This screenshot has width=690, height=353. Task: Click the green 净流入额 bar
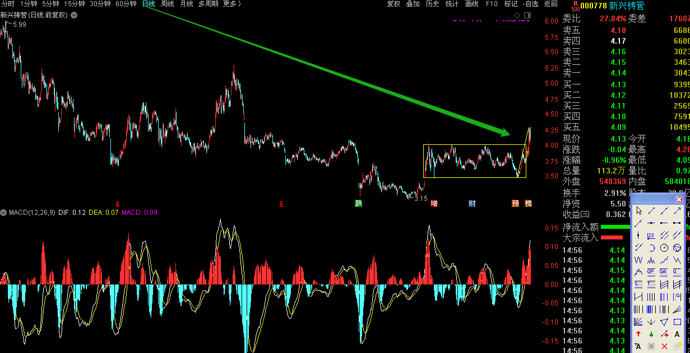coord(615,227)
